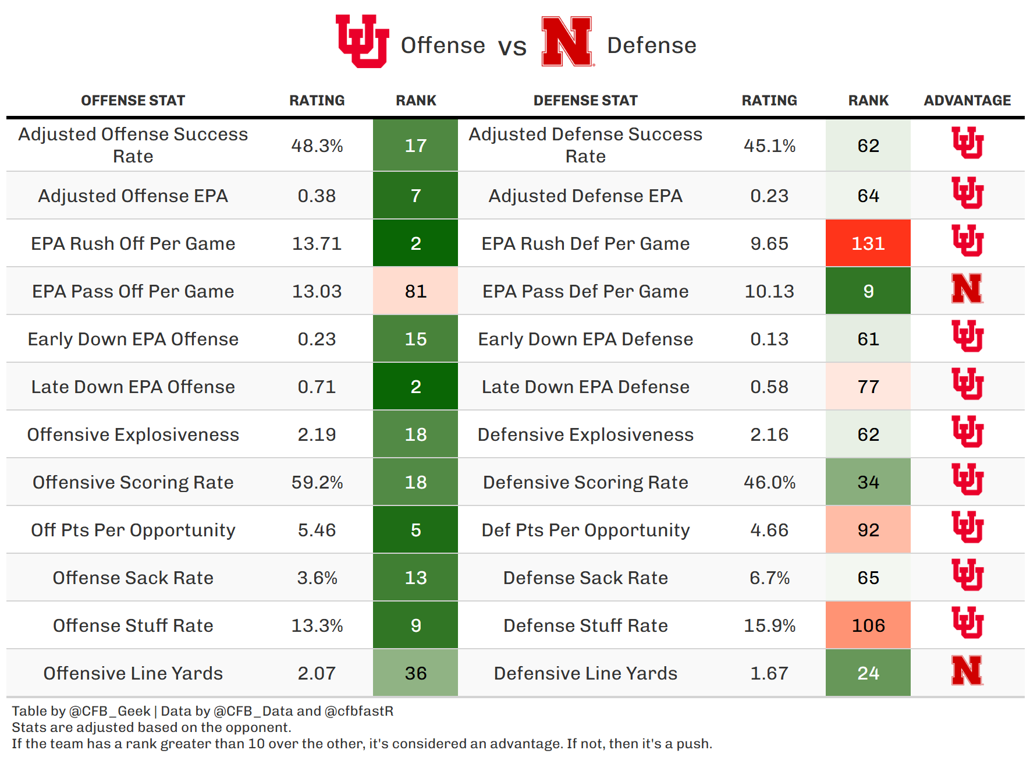Screen dimensions: 1030x764
Task: Click the Nebraska advantage logo for Line Yards row
Action: (x=967, y=671)
